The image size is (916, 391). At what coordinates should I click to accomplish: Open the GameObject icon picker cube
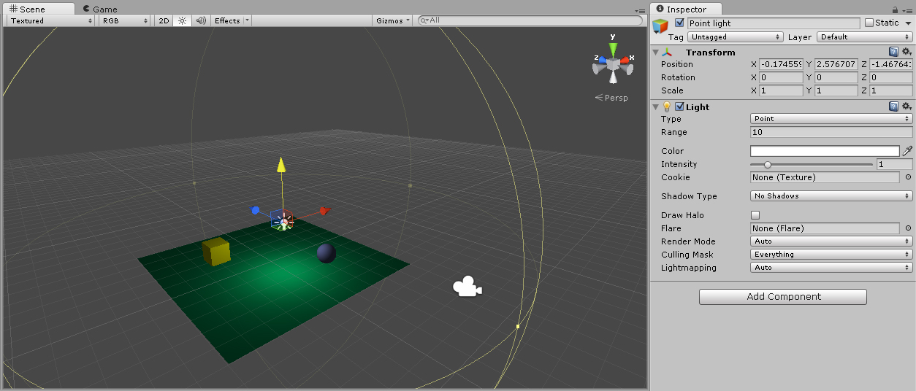pyautogui.click(x=660, y=26)
